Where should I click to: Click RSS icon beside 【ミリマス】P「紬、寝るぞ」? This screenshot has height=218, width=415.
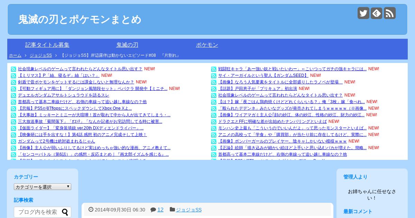tap(13, 76)
